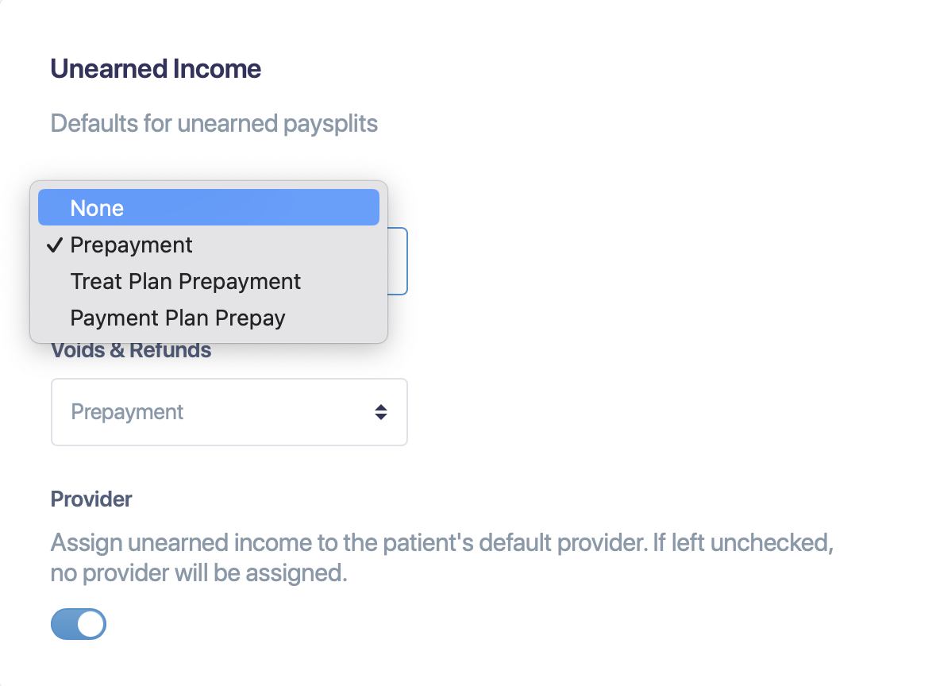Highlight the Treat Plan Prepayment entry
932x686 pixels.
click(x=185, y=281)
